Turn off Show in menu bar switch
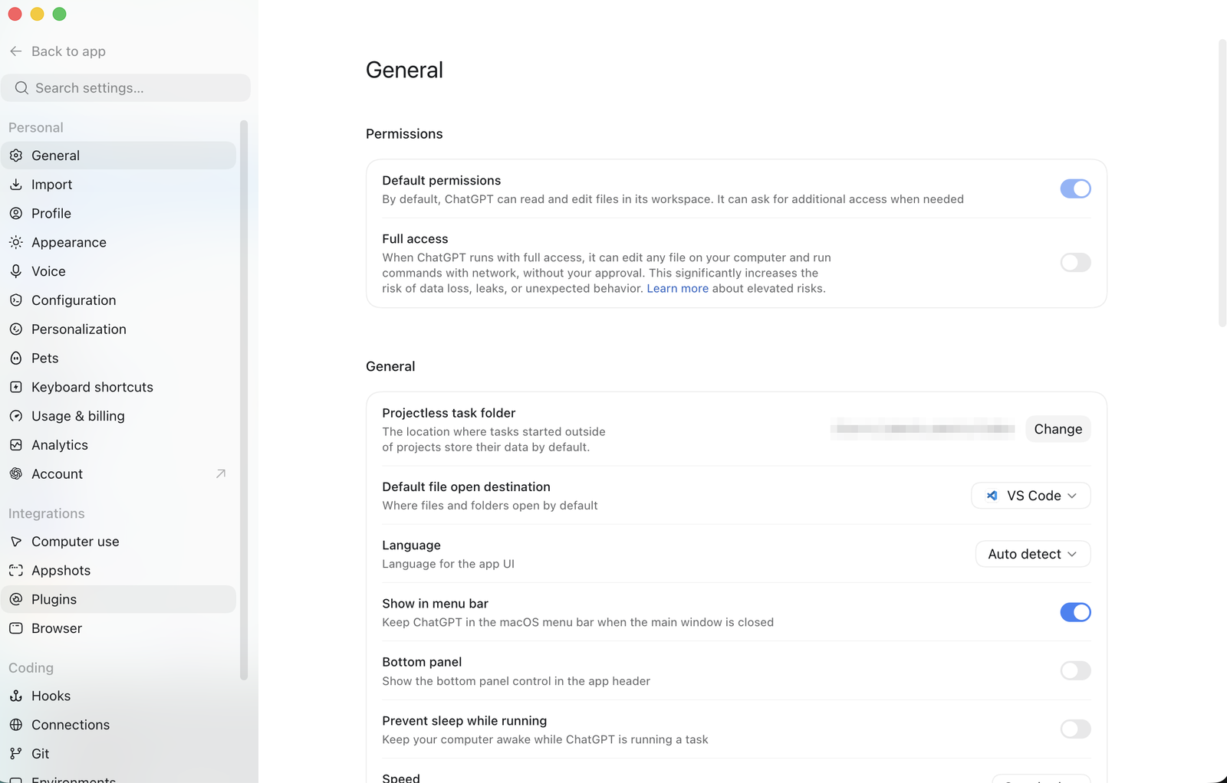 point(1075,612)
